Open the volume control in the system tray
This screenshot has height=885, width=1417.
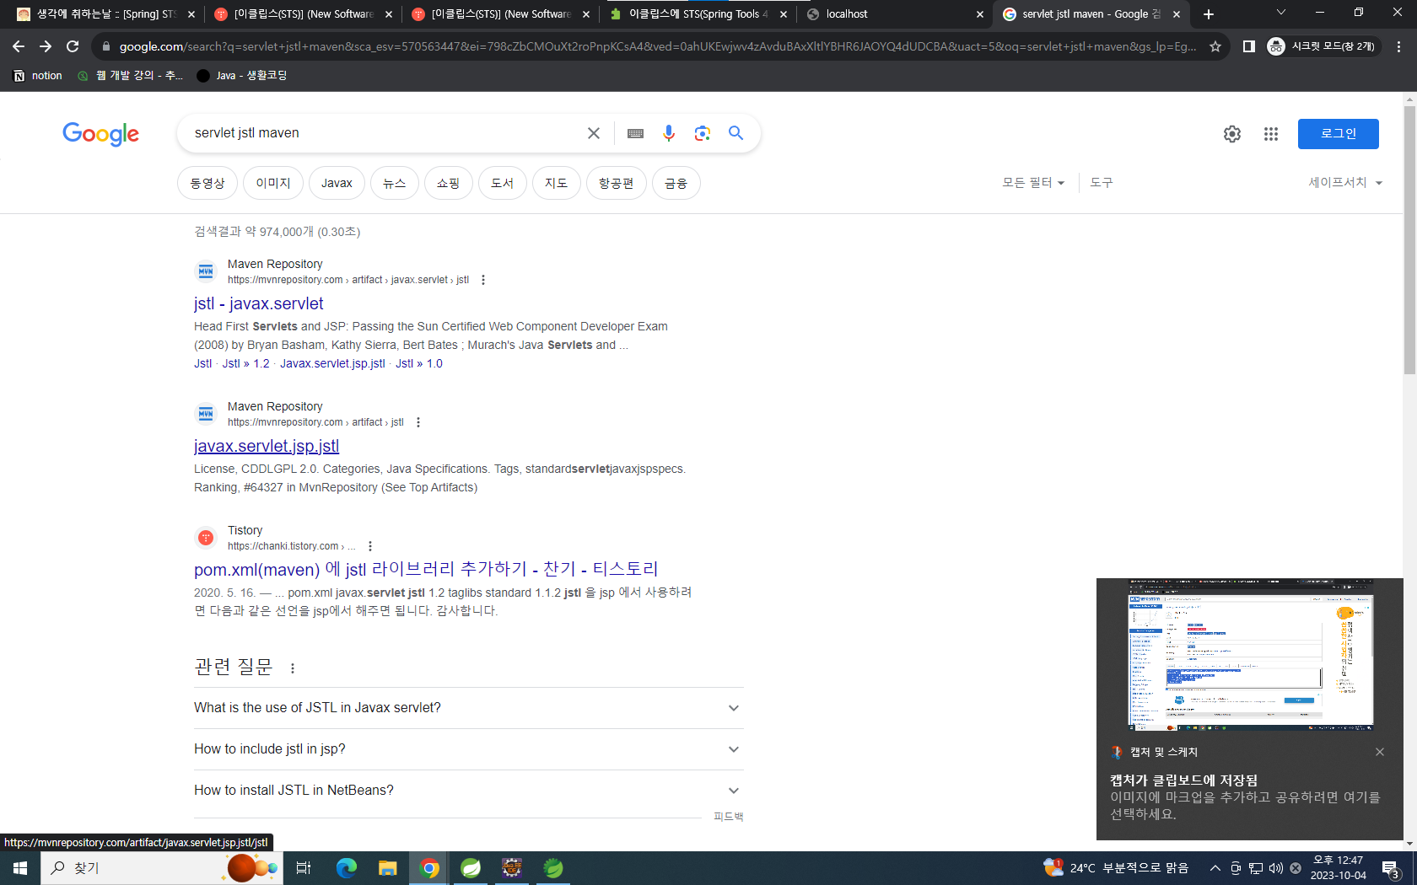pos(1275,868)
